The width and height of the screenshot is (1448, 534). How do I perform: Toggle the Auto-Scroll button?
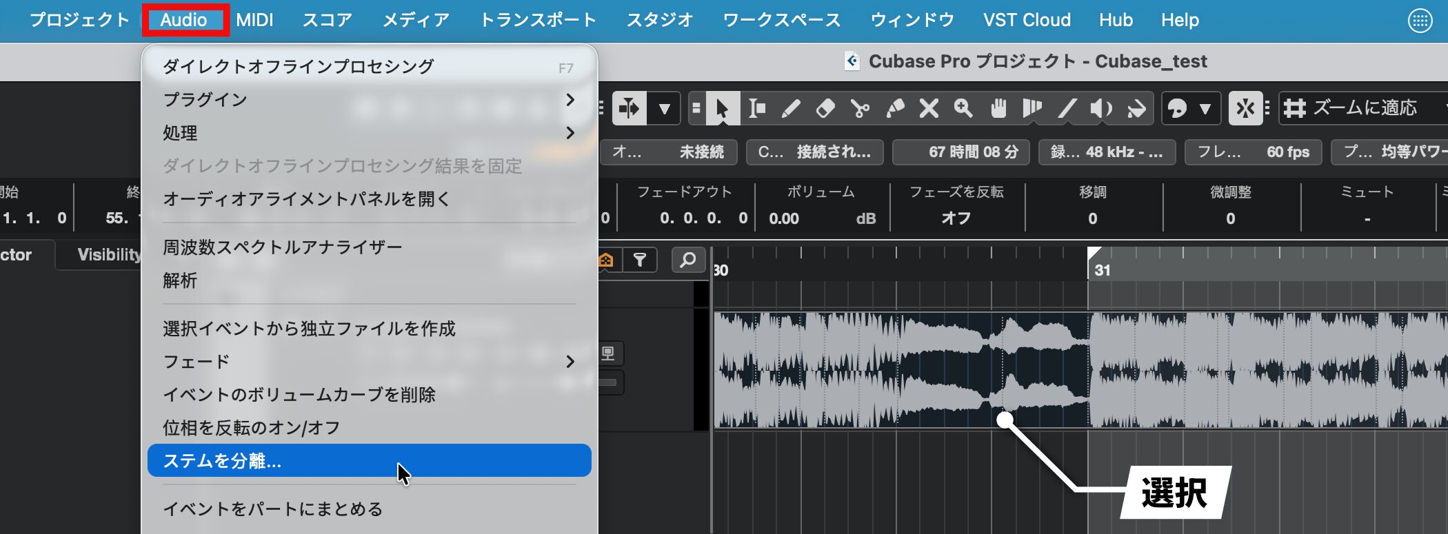coord(629,109)
